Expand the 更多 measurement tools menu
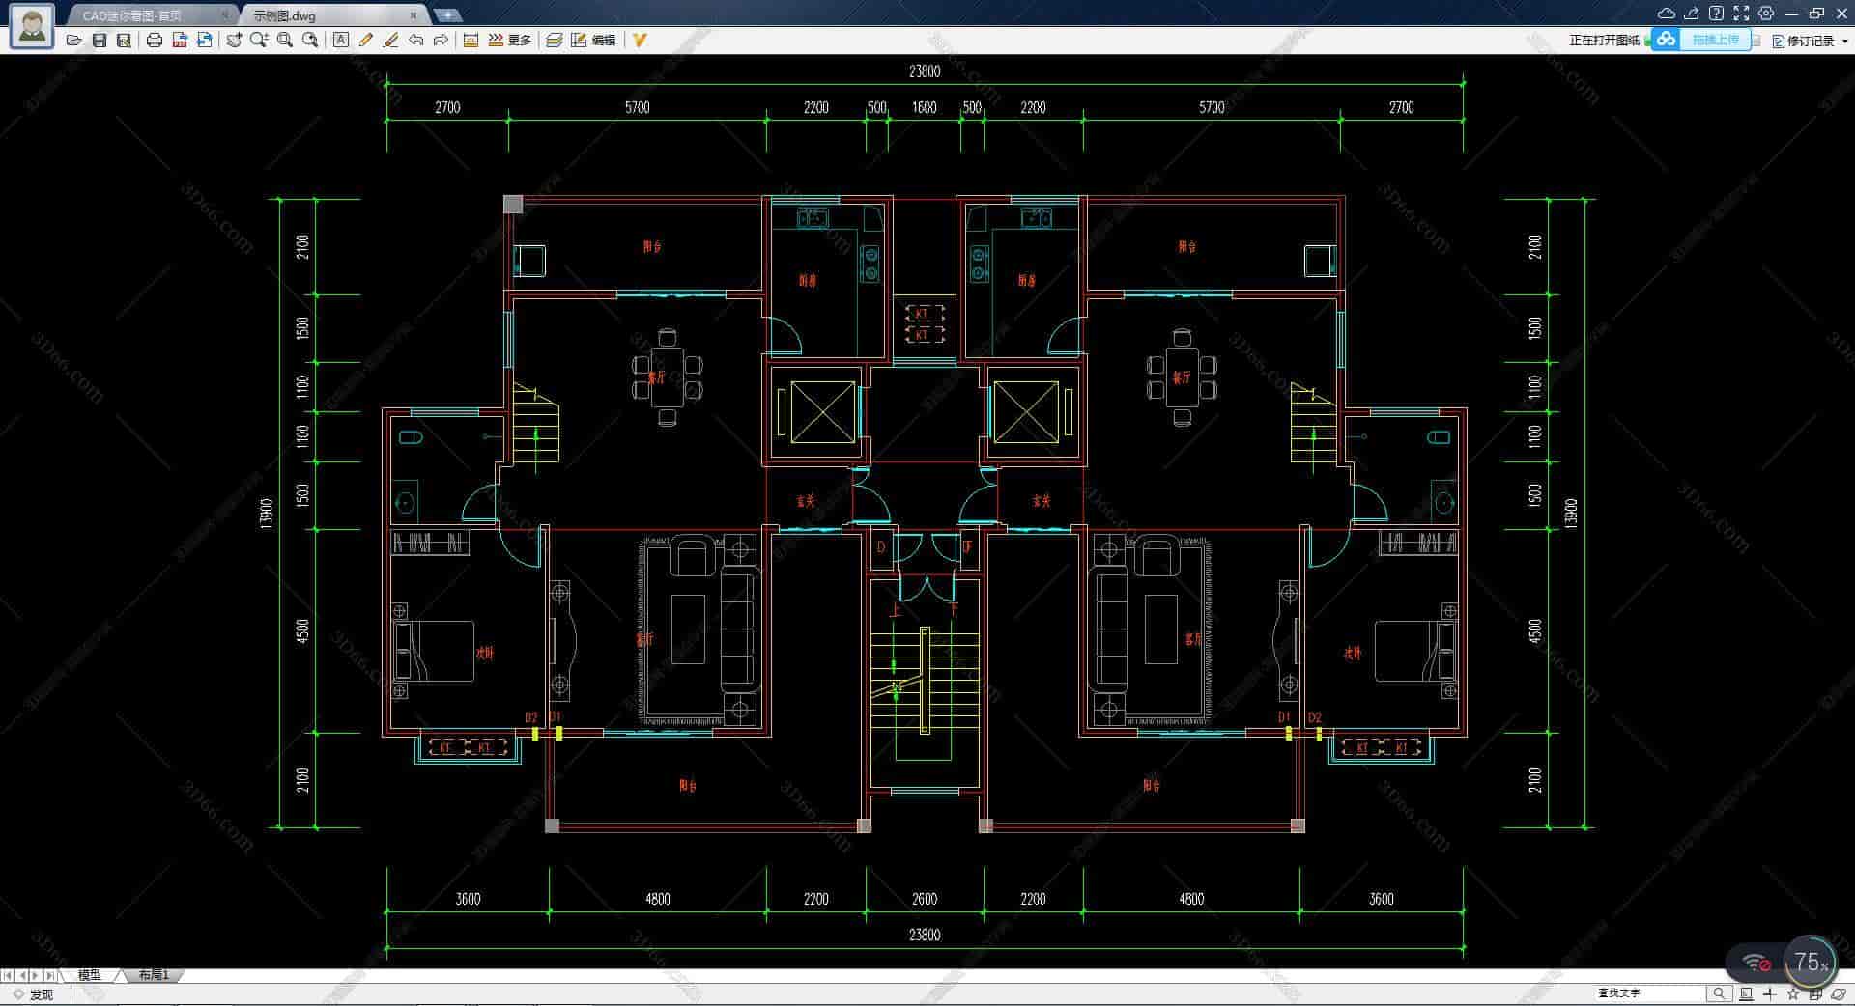Viewport: 1855px width, 1006px height. (x=510, y=40)
